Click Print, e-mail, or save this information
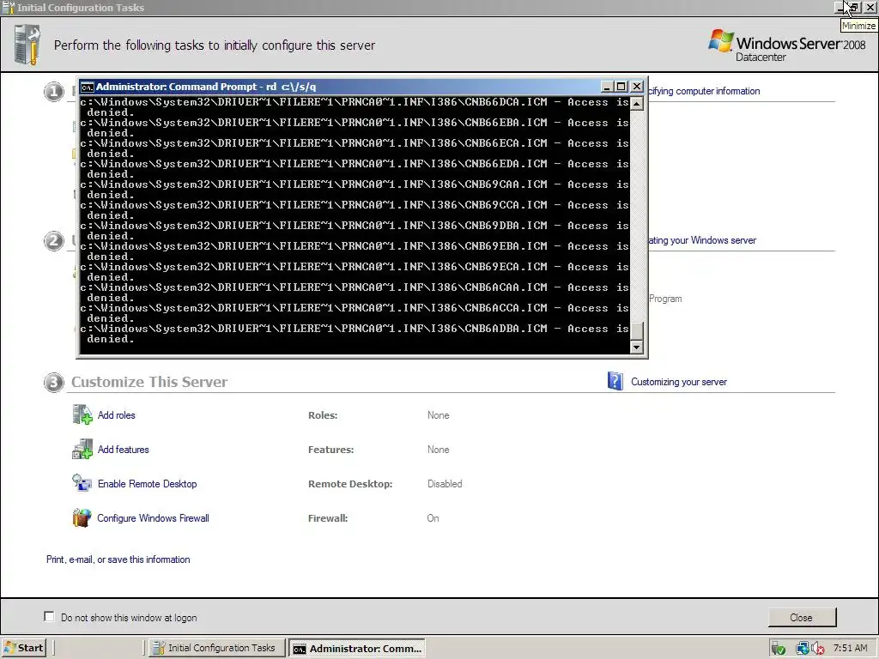This screenshot has width=879, height=659. [x=118, y=559]
